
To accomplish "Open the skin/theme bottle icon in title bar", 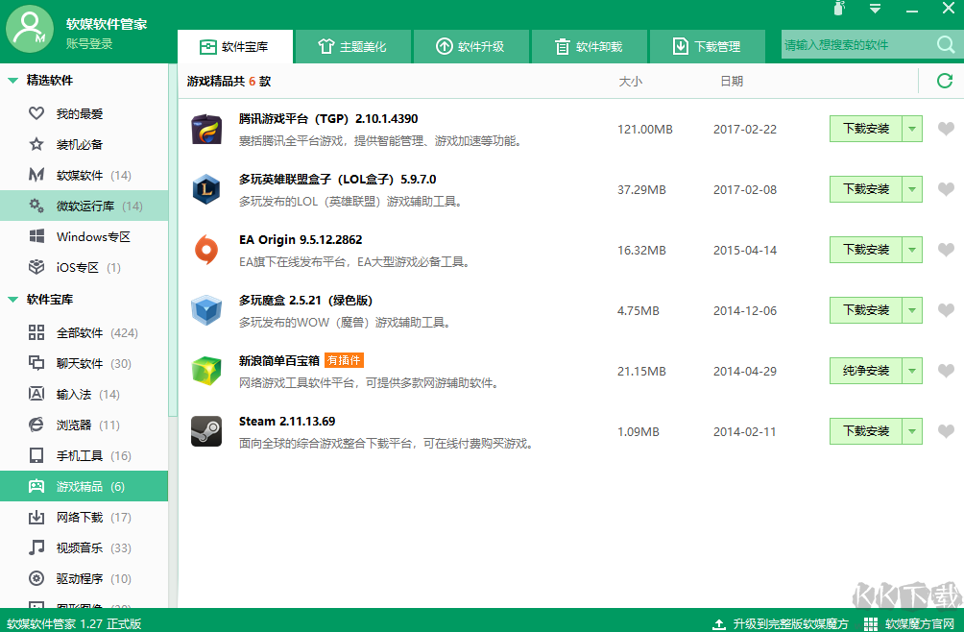I will [839, 9].
